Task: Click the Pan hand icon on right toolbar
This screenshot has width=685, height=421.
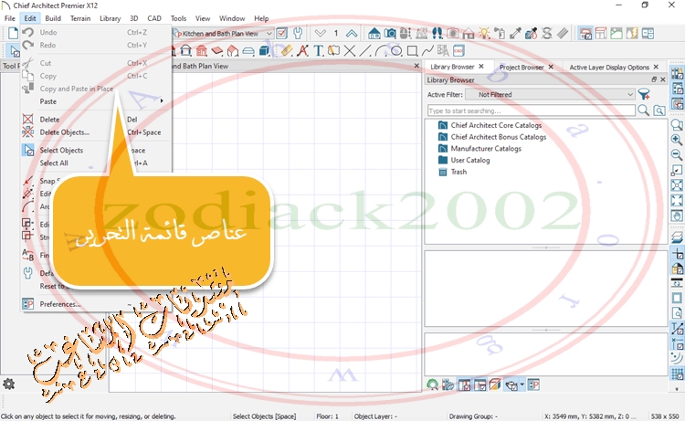Action: tap(677, 216)
